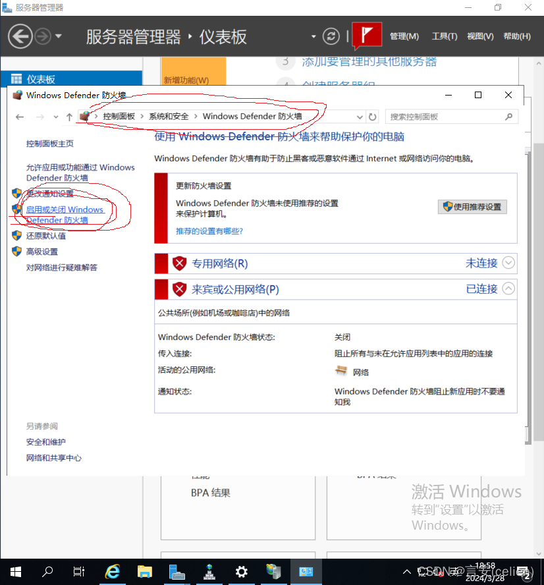Go up one level in Control Panel
544x585 pixels.
(x=69, y=117)
